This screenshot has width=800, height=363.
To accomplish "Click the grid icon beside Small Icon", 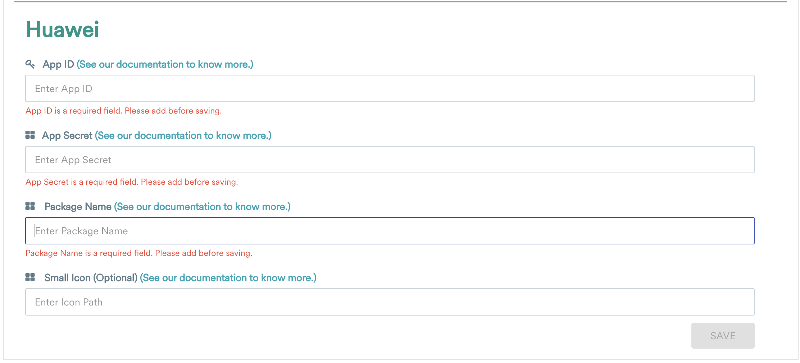I will (30, 277).
